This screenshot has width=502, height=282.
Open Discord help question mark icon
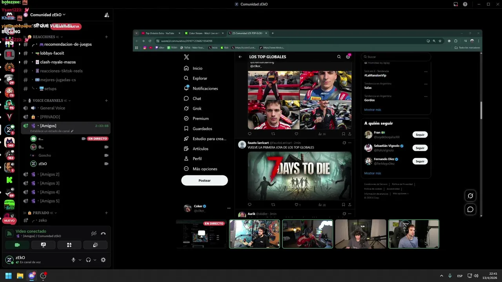click(x=465, y=4)
